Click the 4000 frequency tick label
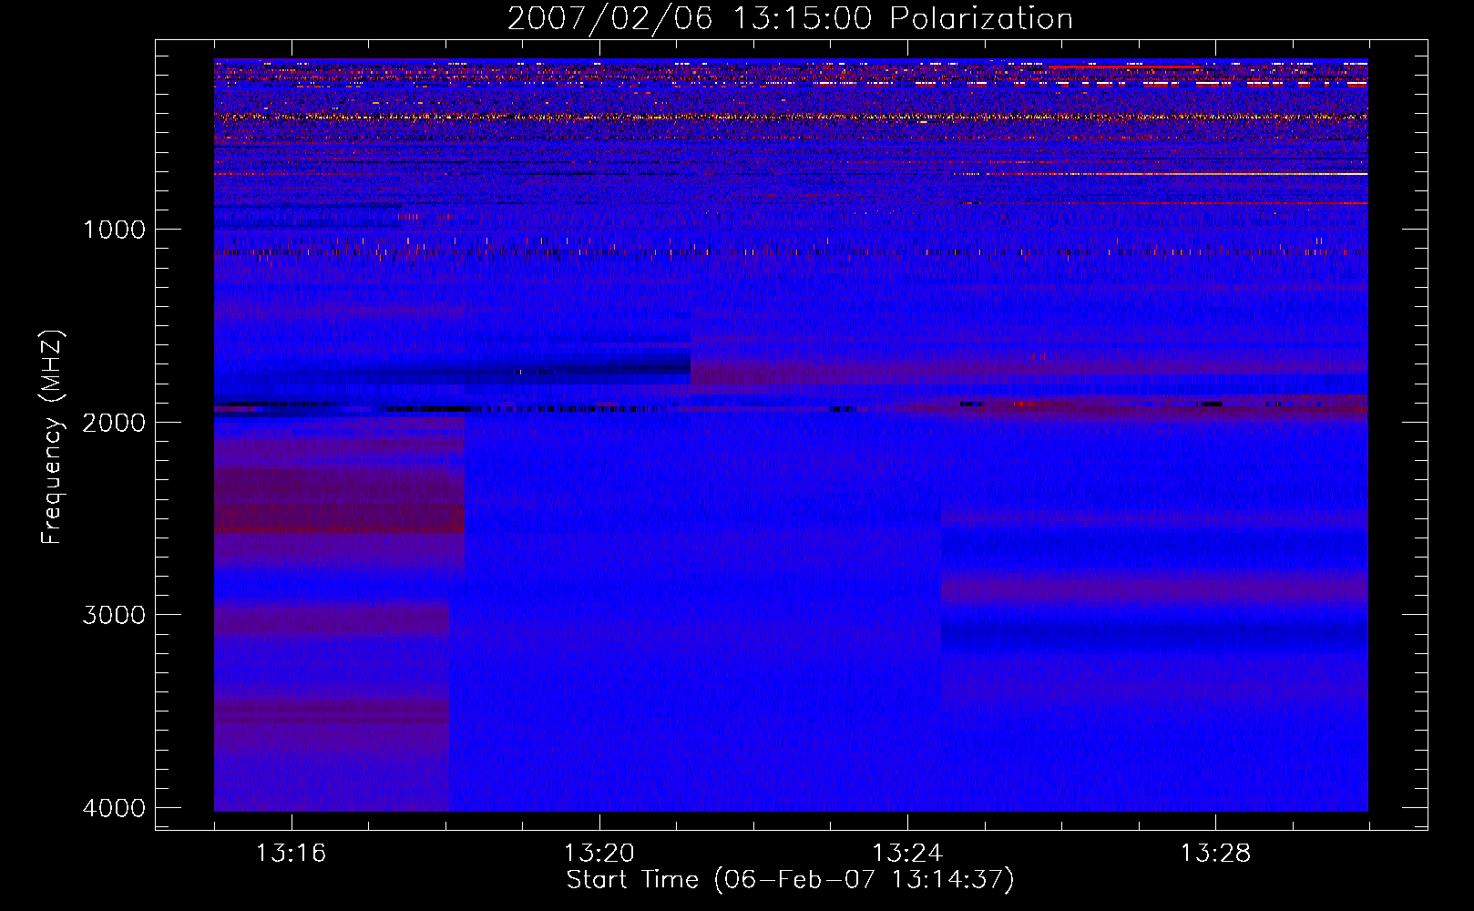This screenshot has height=911, width=1474. click(114, 808)
